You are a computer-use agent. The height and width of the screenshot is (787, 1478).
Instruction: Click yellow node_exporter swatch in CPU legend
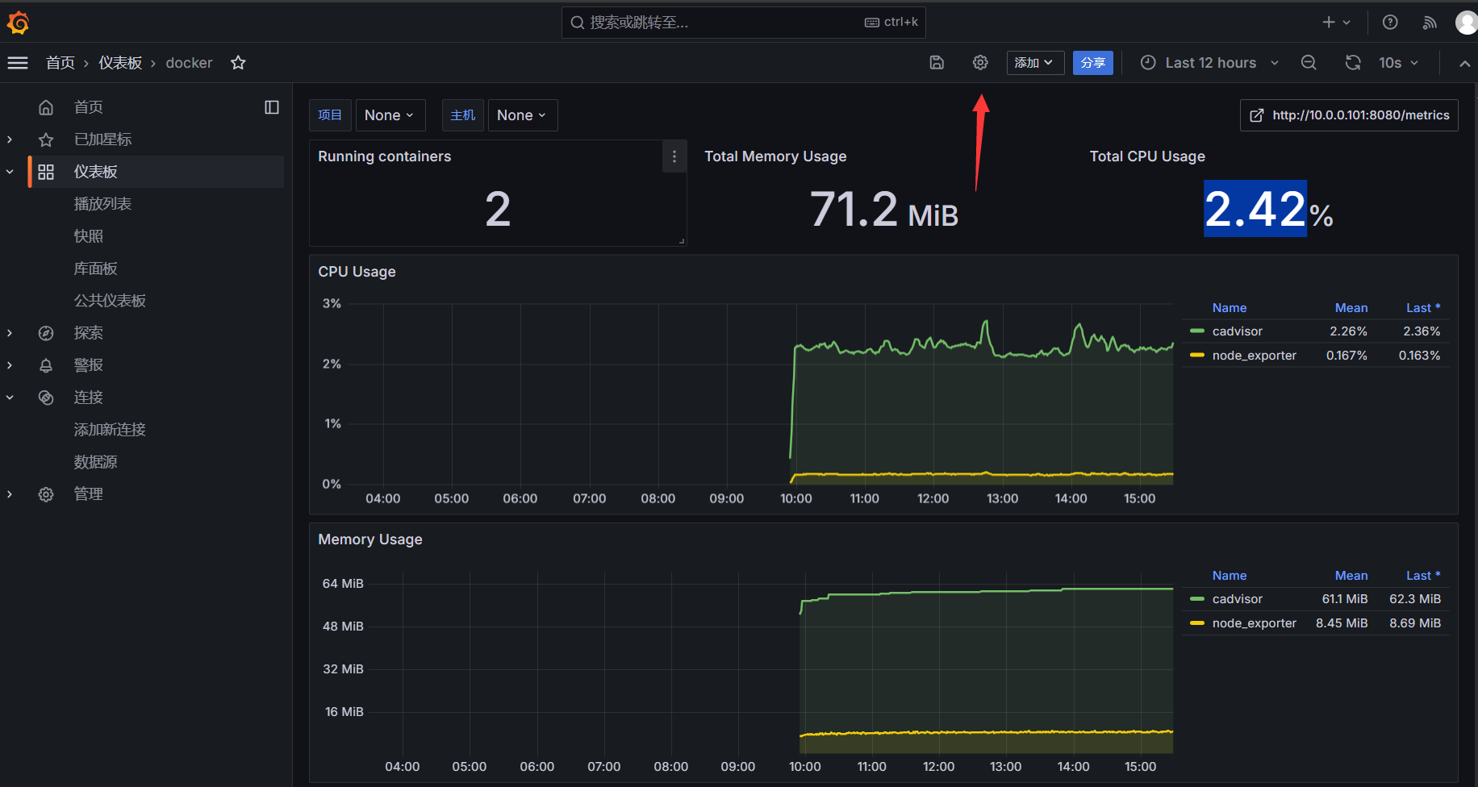coord(1197,356)
